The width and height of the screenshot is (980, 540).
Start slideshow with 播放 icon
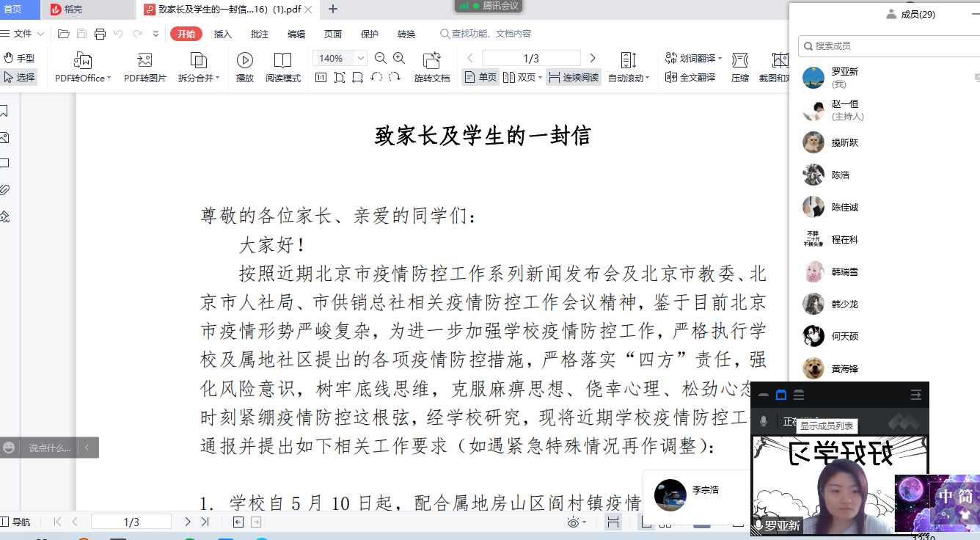245,60
